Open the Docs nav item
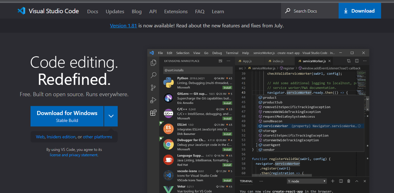 pyautogui.click(x=93, y=11)
